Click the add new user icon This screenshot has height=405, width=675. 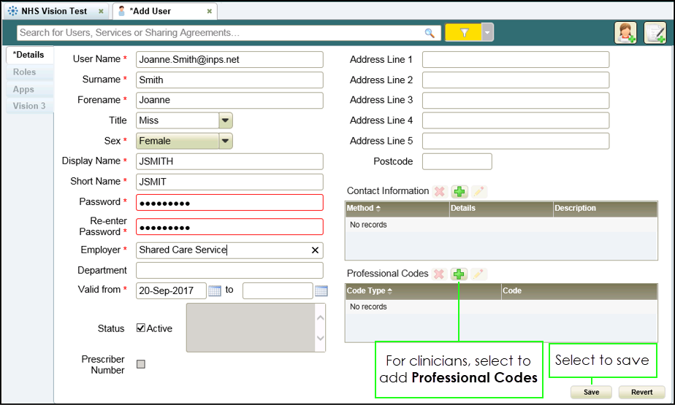(x=625, y=33)
